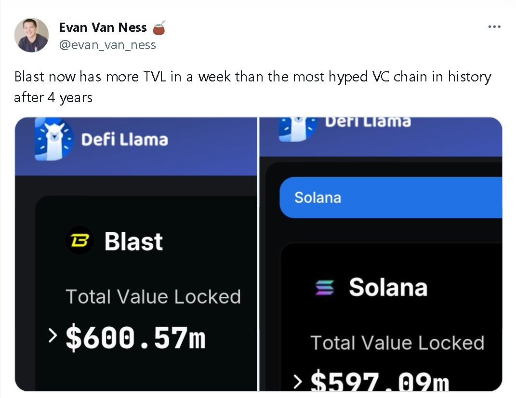
Task: Open the Evan Van Ness display name
Action: [103, 28]
